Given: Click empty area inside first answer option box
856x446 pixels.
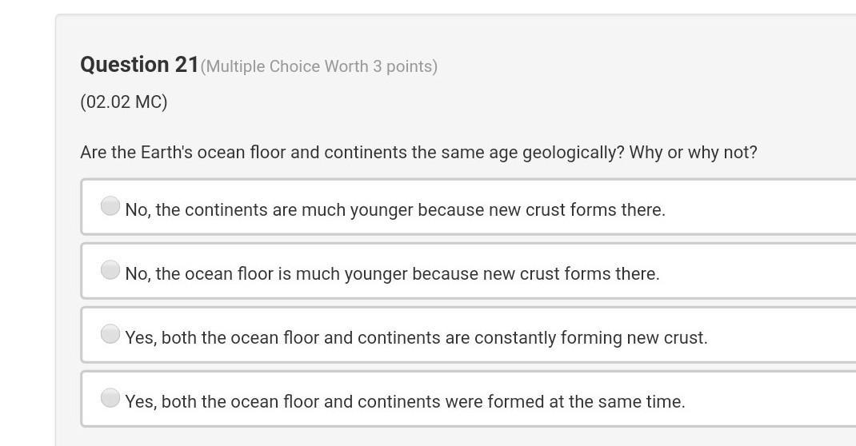Looking at the screenshot, I should tap(764, 207).
